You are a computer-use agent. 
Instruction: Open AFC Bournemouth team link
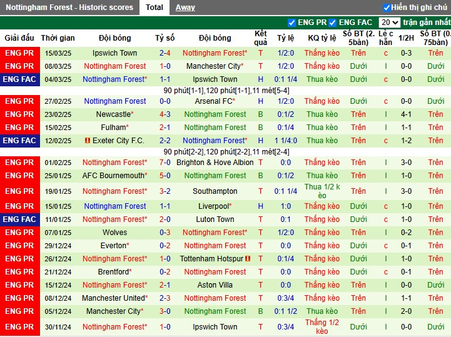pos(114,176)
